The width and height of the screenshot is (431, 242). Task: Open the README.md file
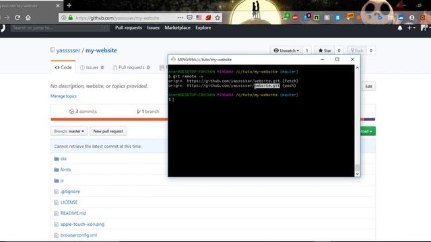tap(73, 213)
